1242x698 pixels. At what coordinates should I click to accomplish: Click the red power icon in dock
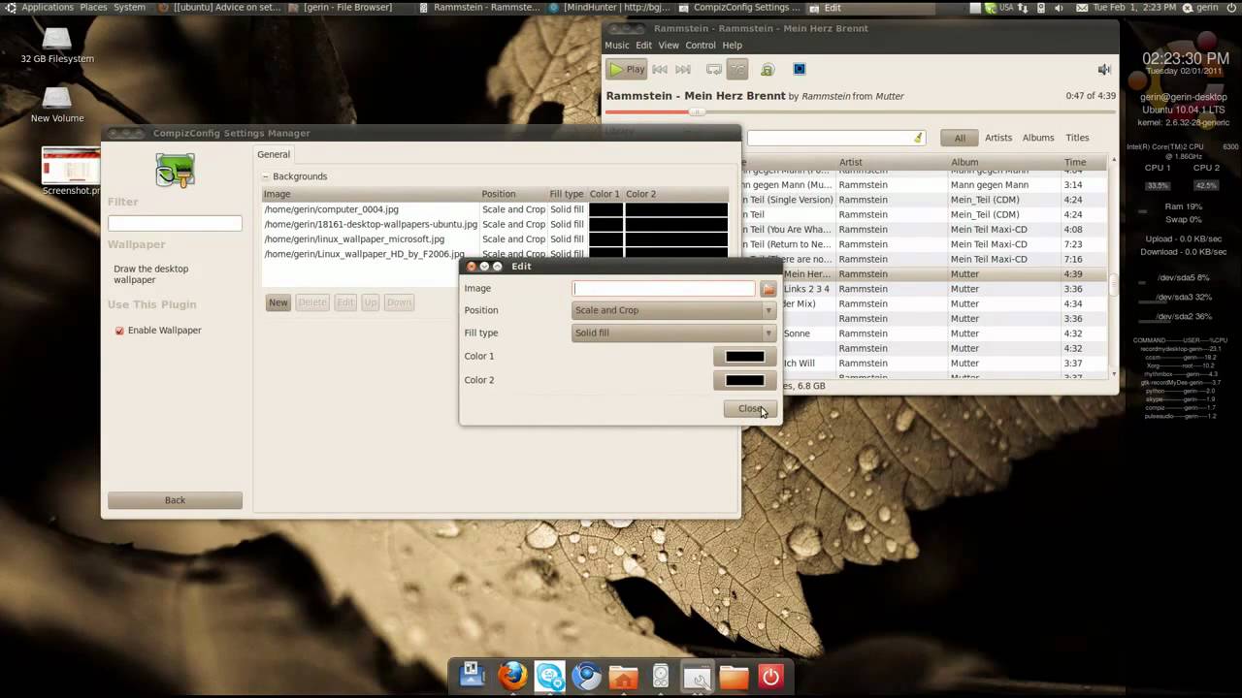(770, 676)
